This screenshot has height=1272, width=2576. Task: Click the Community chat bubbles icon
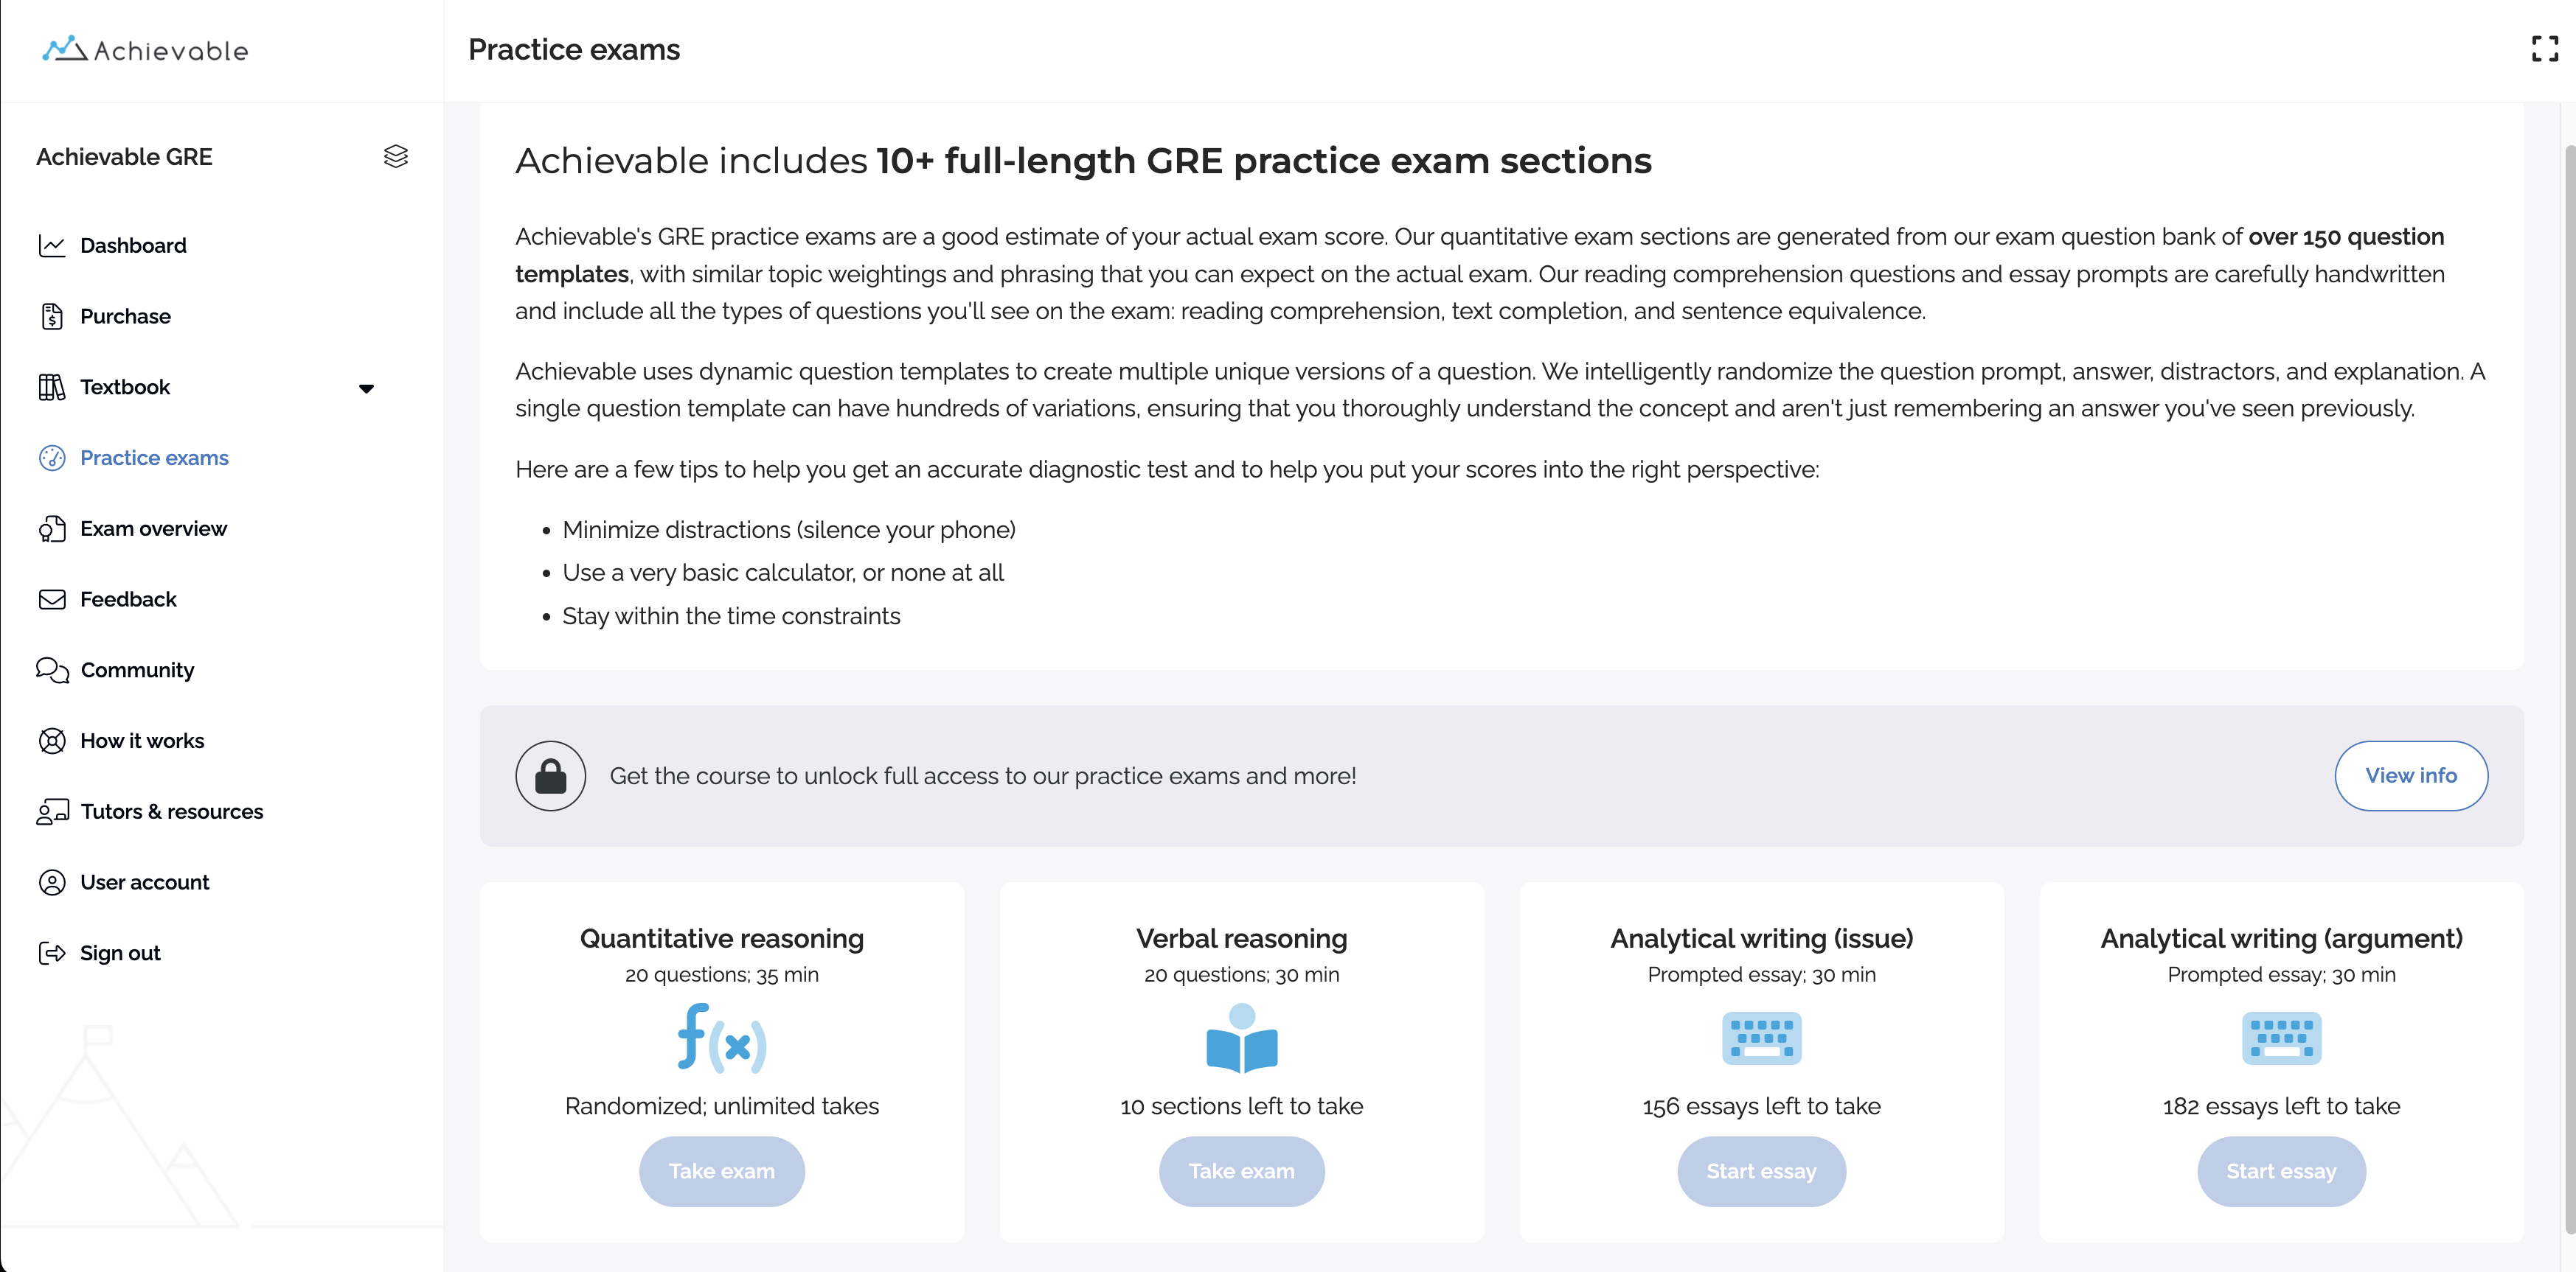point(52,671)
